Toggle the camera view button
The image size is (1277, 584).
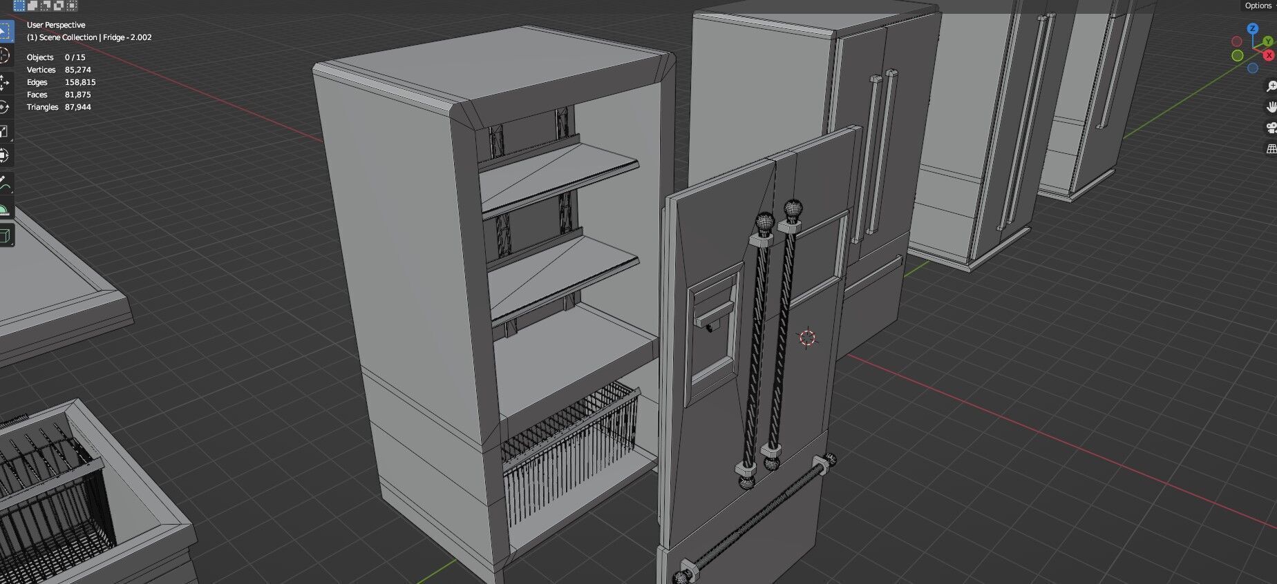[x=1271, y=128]
